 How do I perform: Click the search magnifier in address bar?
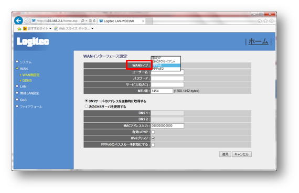pos(82,21)
